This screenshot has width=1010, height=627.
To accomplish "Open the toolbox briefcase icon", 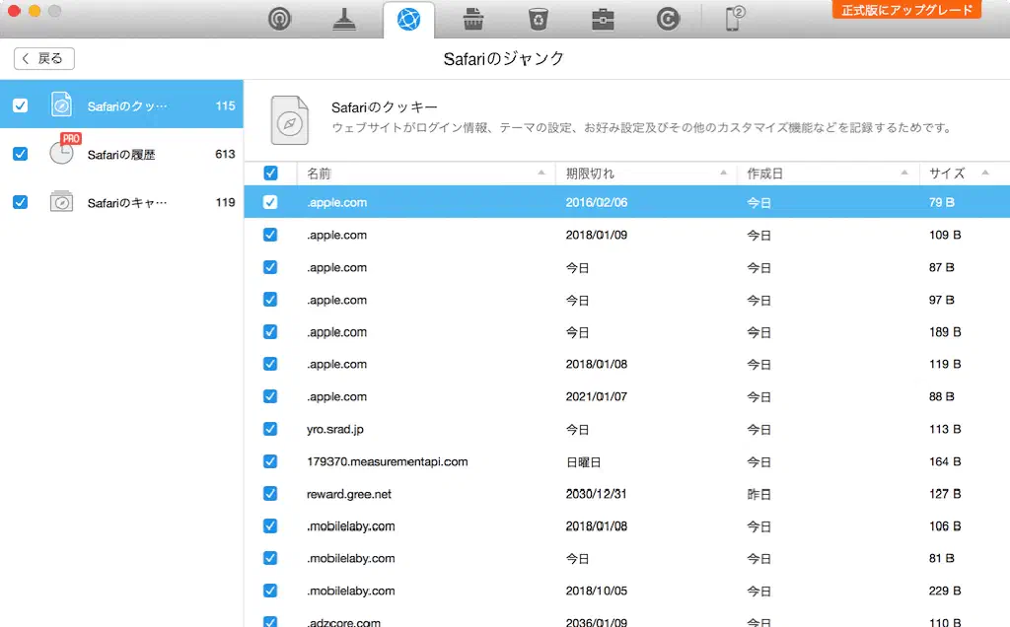I will [603, 20].
